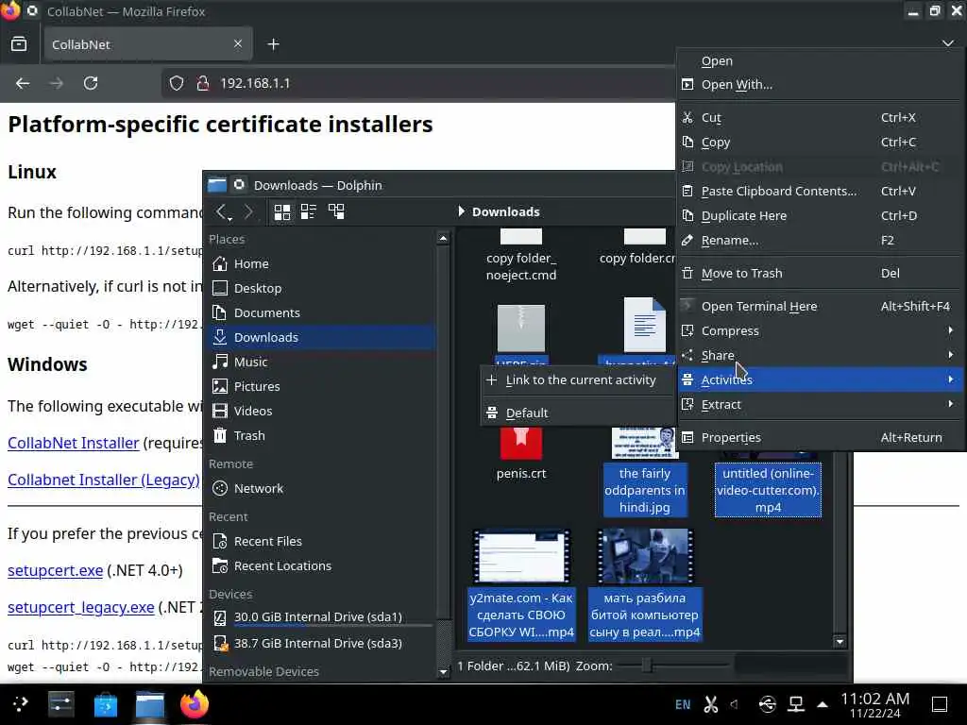Open System Settings from taskbar

[x=61, y=704]
